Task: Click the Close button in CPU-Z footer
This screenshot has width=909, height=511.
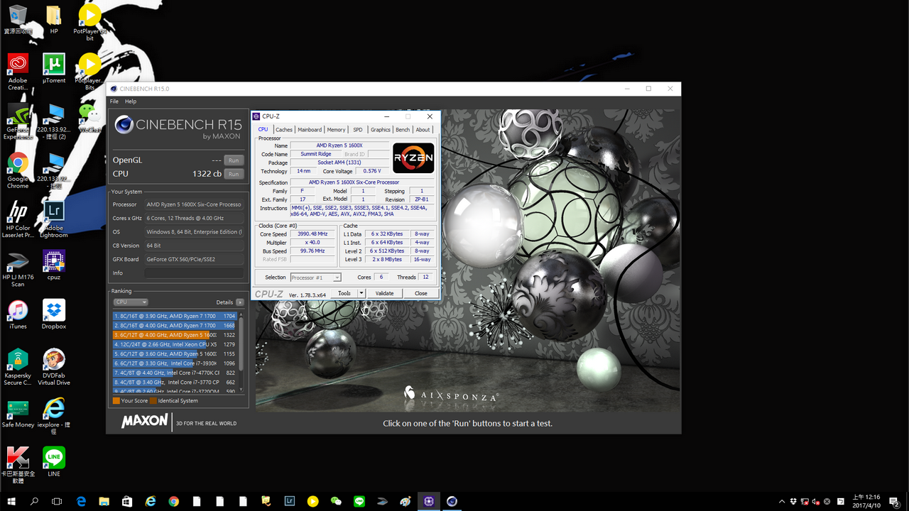Action: 421,293
